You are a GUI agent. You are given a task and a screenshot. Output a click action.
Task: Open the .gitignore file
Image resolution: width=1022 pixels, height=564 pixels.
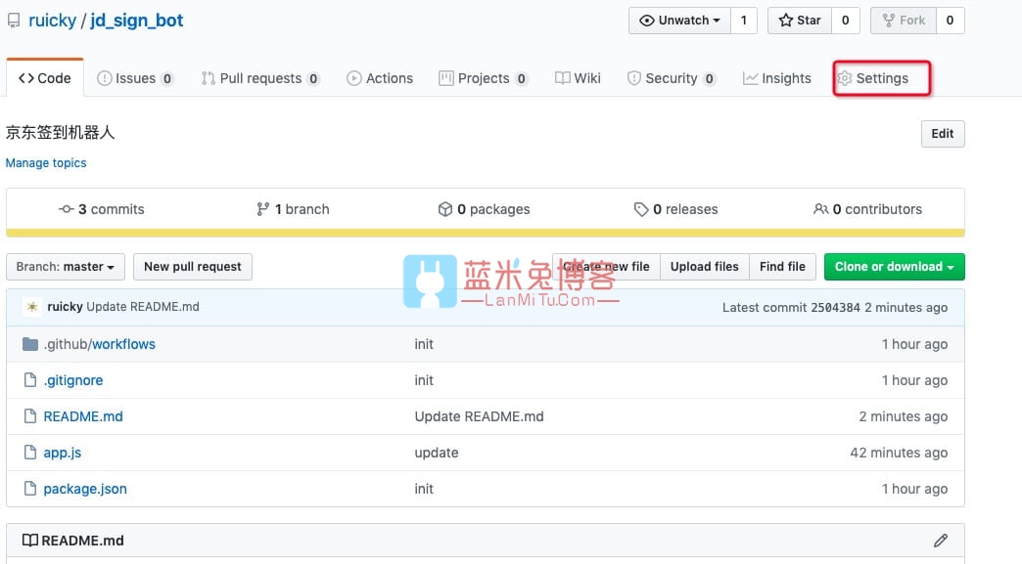73,380
